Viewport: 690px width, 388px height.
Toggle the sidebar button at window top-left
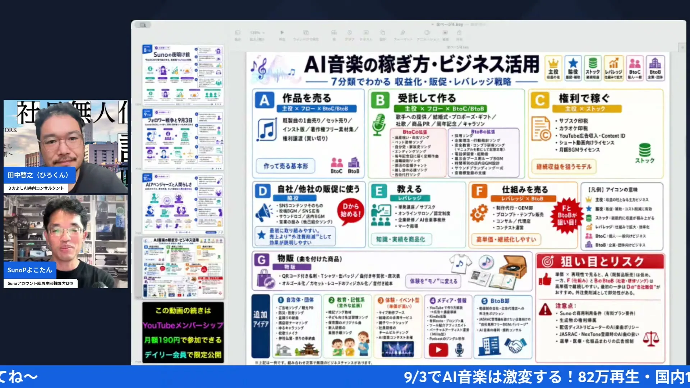click(x=143, y=25)
